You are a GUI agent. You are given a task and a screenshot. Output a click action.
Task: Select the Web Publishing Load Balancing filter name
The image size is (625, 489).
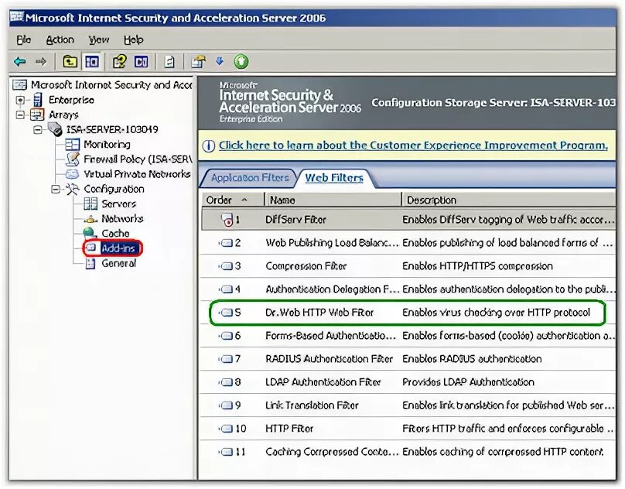332,243
